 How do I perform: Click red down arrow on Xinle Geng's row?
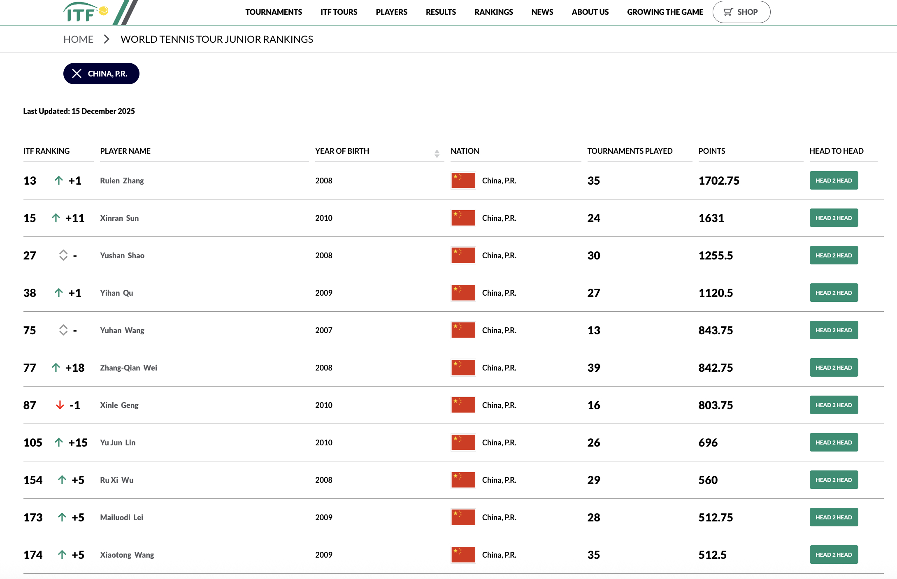click(x=60, y=405)
